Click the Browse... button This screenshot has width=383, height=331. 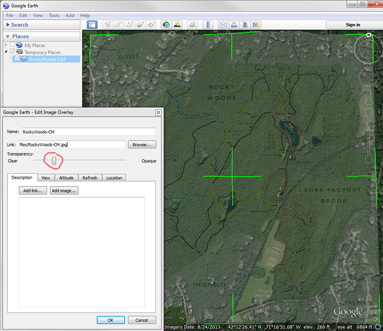[x=142, y=145]
